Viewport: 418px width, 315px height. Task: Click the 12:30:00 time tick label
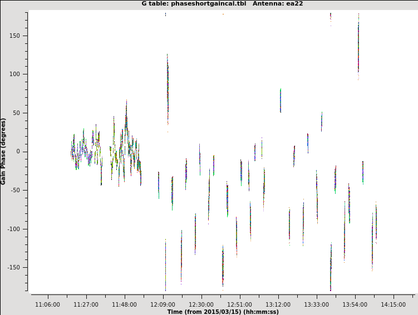pos(201,304)
